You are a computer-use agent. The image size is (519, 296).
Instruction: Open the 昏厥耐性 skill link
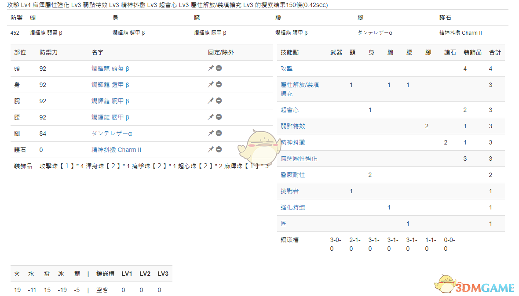pos(292,174)
